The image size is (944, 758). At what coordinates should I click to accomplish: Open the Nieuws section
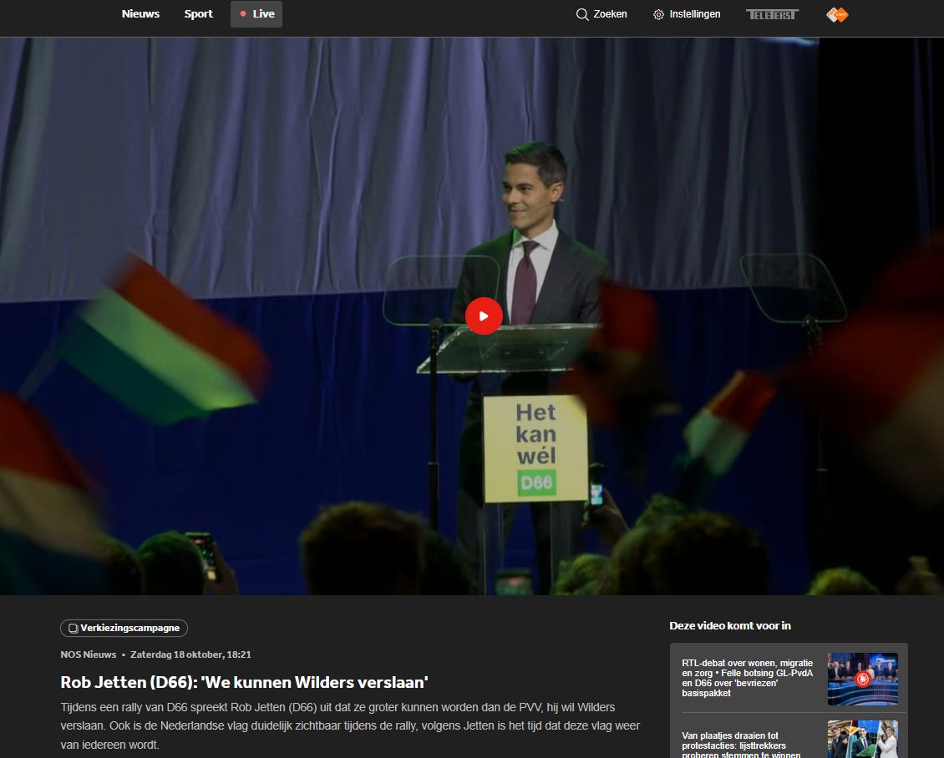140,14
